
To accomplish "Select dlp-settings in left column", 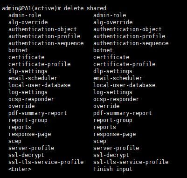I will tap(28, 71).
